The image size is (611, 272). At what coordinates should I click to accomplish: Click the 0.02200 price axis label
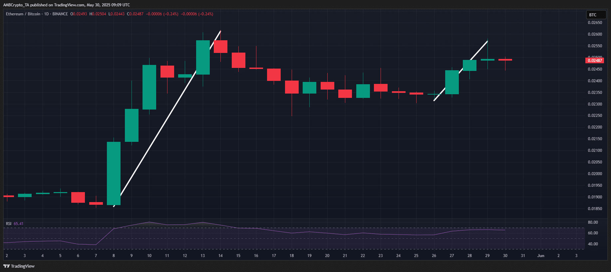(x=595, y=127)
